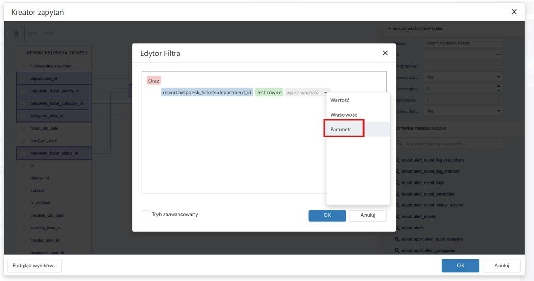Toggle the department_id column checkbox
The width and height of the screenshot is (534, 281).
point(23,79)
